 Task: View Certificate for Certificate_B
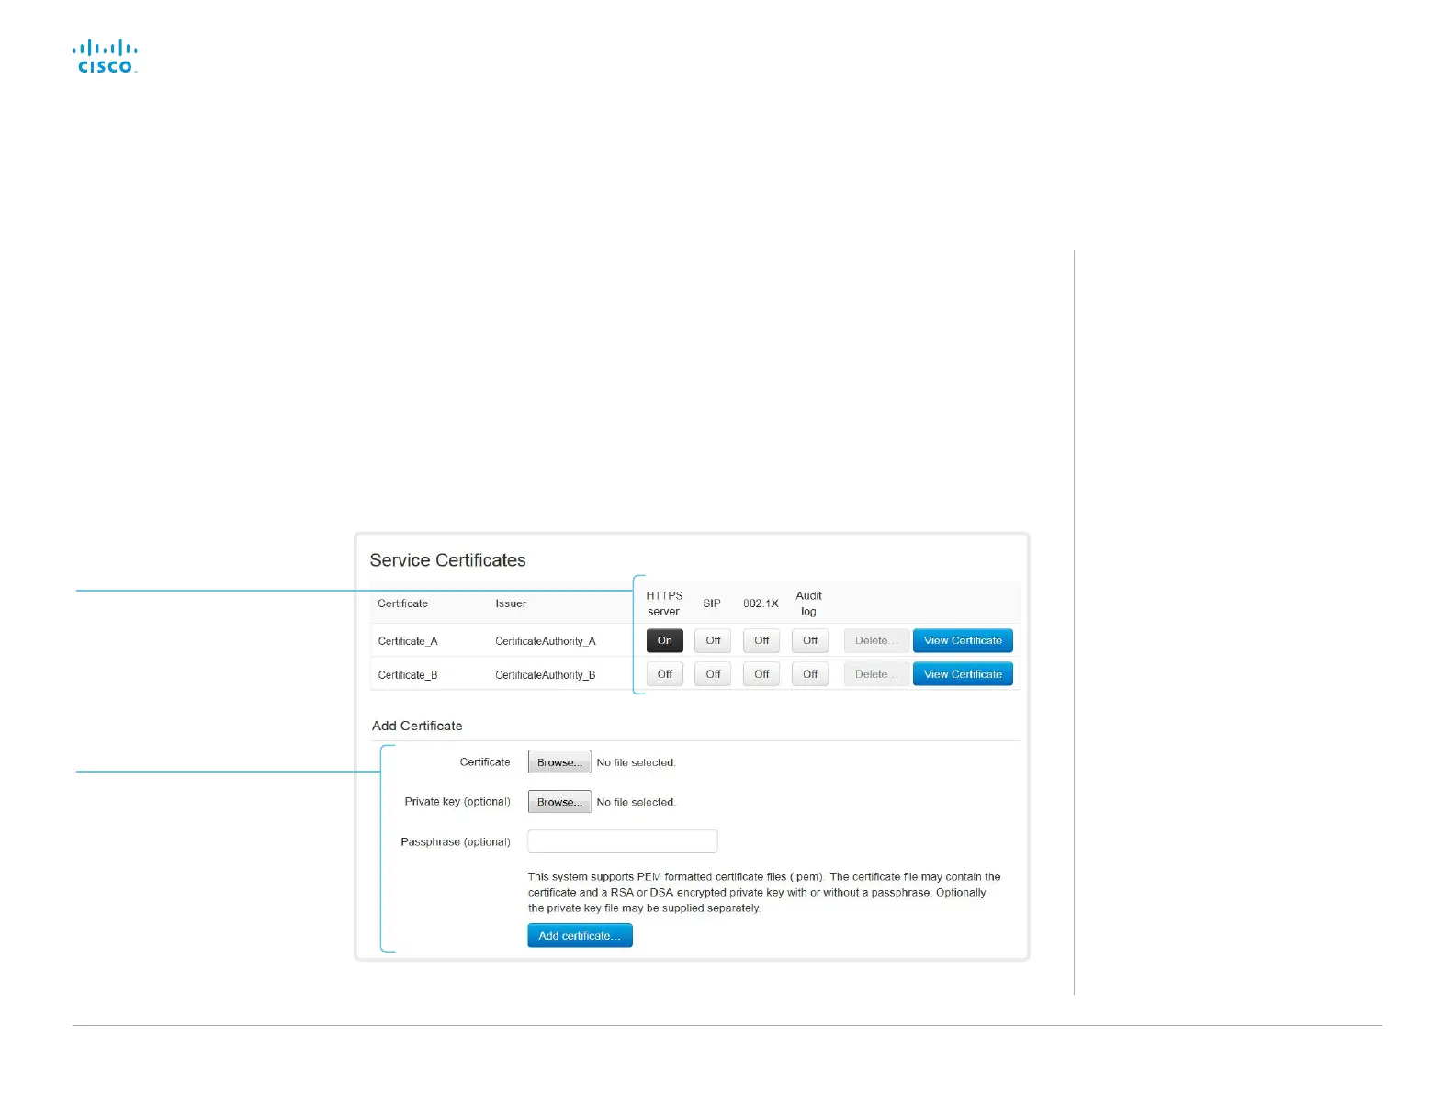(x=963, y=674)
